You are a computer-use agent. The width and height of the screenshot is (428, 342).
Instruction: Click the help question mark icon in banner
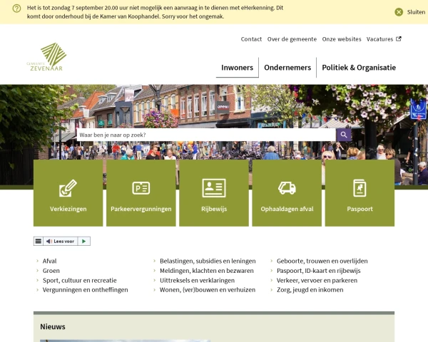[x=16, y=9]
